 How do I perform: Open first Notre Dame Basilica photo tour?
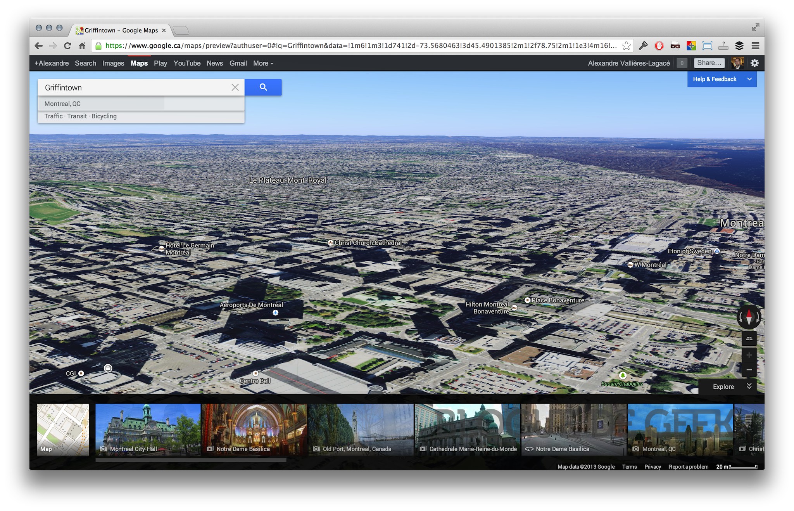point(254,429)
